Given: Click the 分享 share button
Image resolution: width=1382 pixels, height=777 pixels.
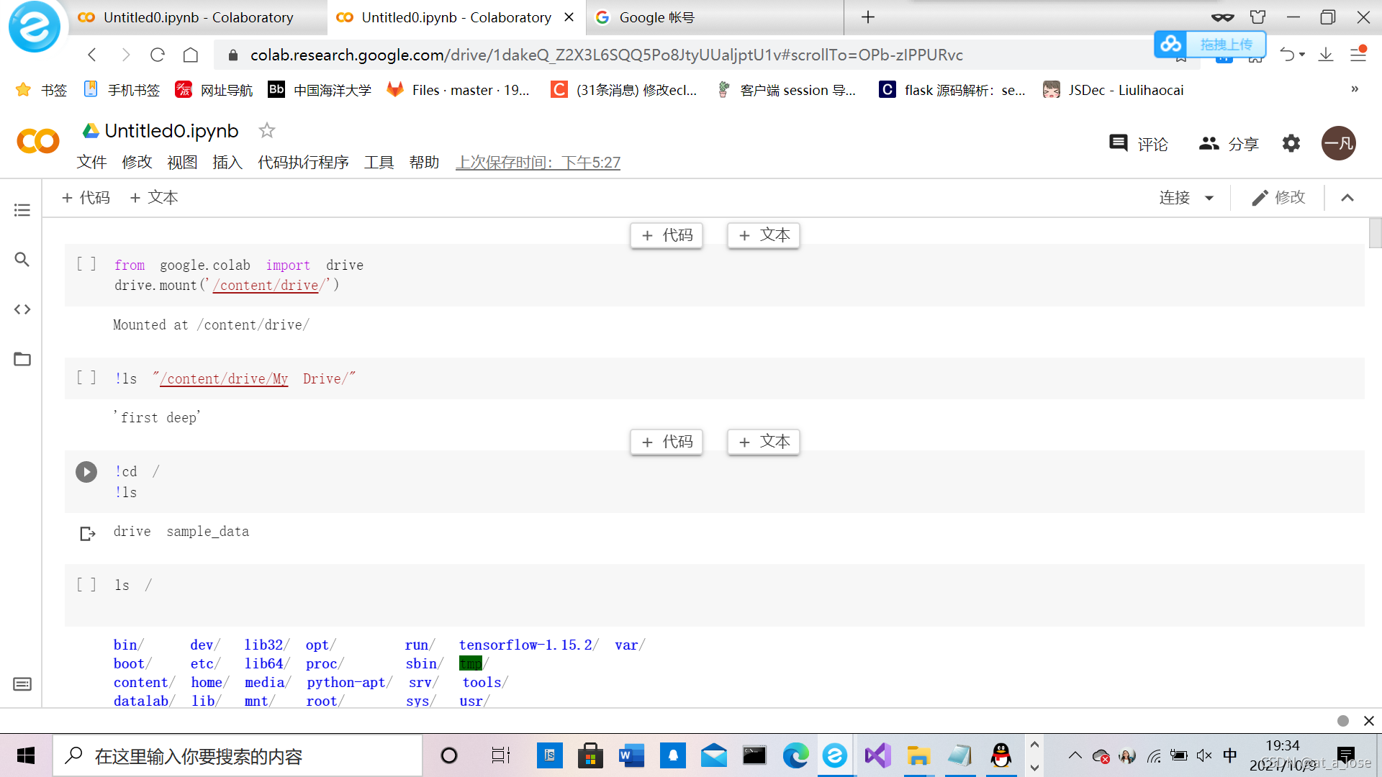Looking at the screenshot, I should pos(1229,144).
